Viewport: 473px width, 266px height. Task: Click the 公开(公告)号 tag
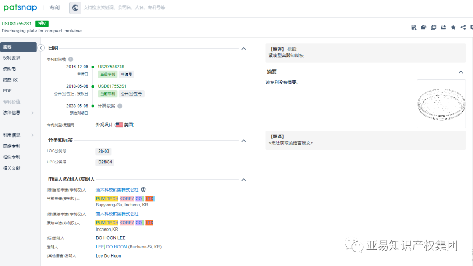click(131, 94)
